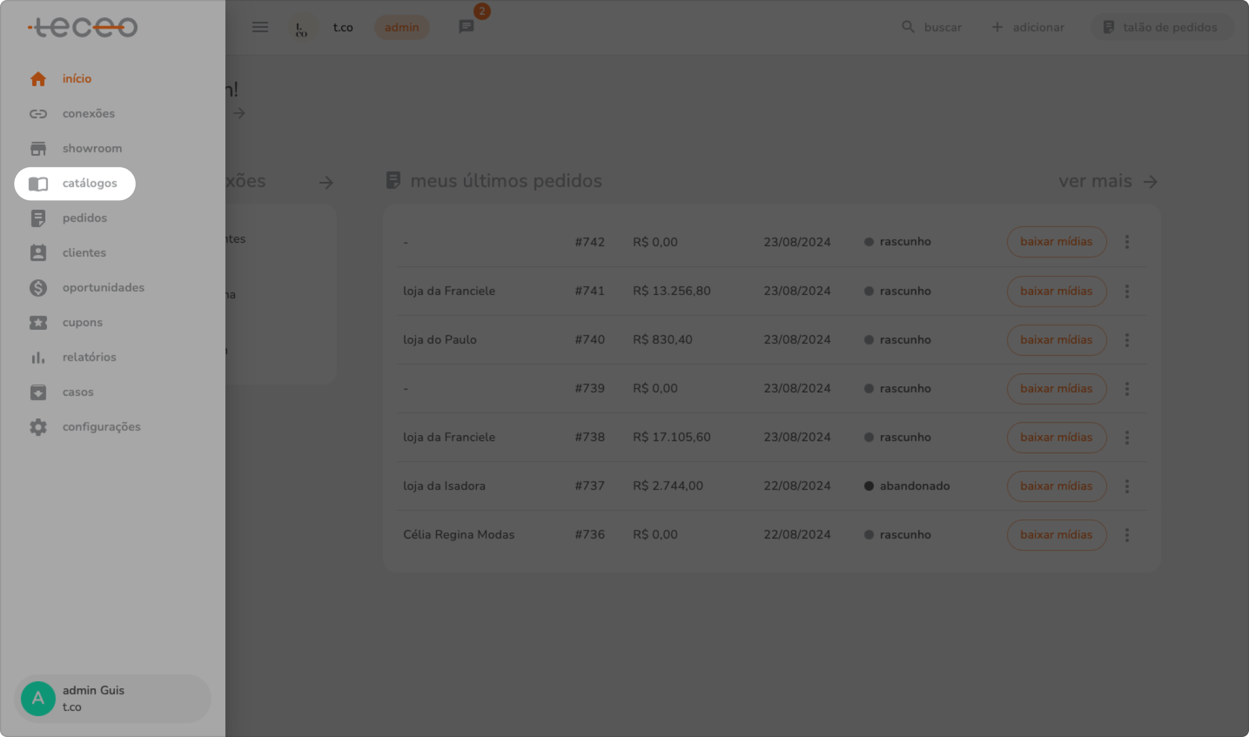
Task: Open three-dot menu for order #737
Action: coord(1126,486)
